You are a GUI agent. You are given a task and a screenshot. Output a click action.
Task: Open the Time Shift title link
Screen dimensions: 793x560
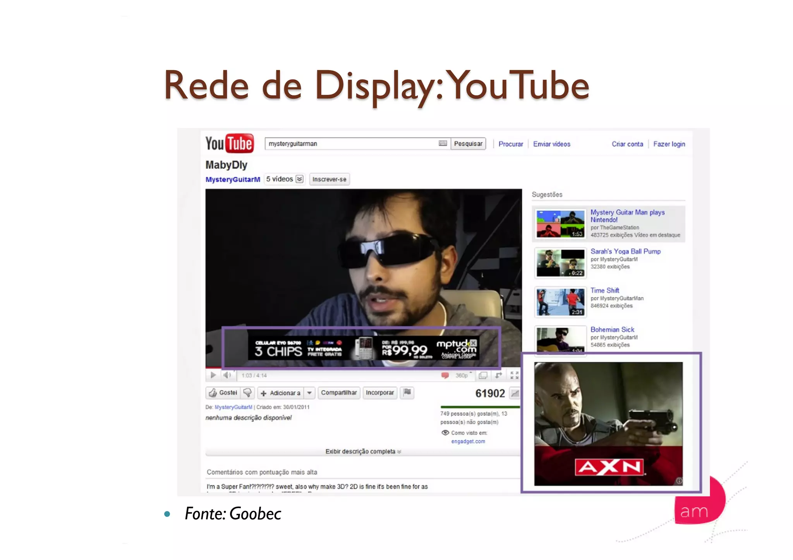click(604, 290)
